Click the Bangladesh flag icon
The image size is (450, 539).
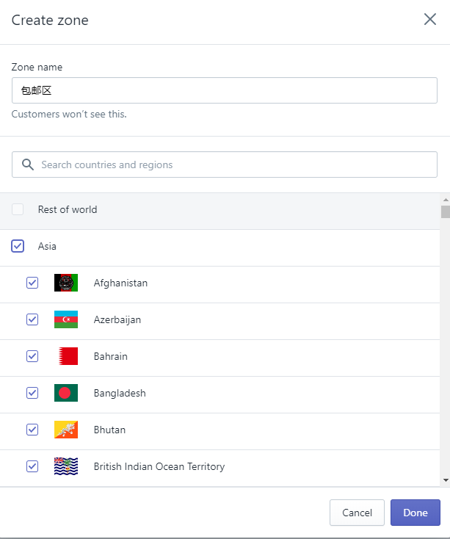tap(66, 393)
